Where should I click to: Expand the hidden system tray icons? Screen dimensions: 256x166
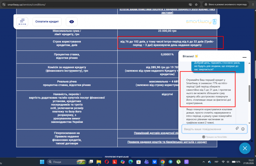point(204,162)
